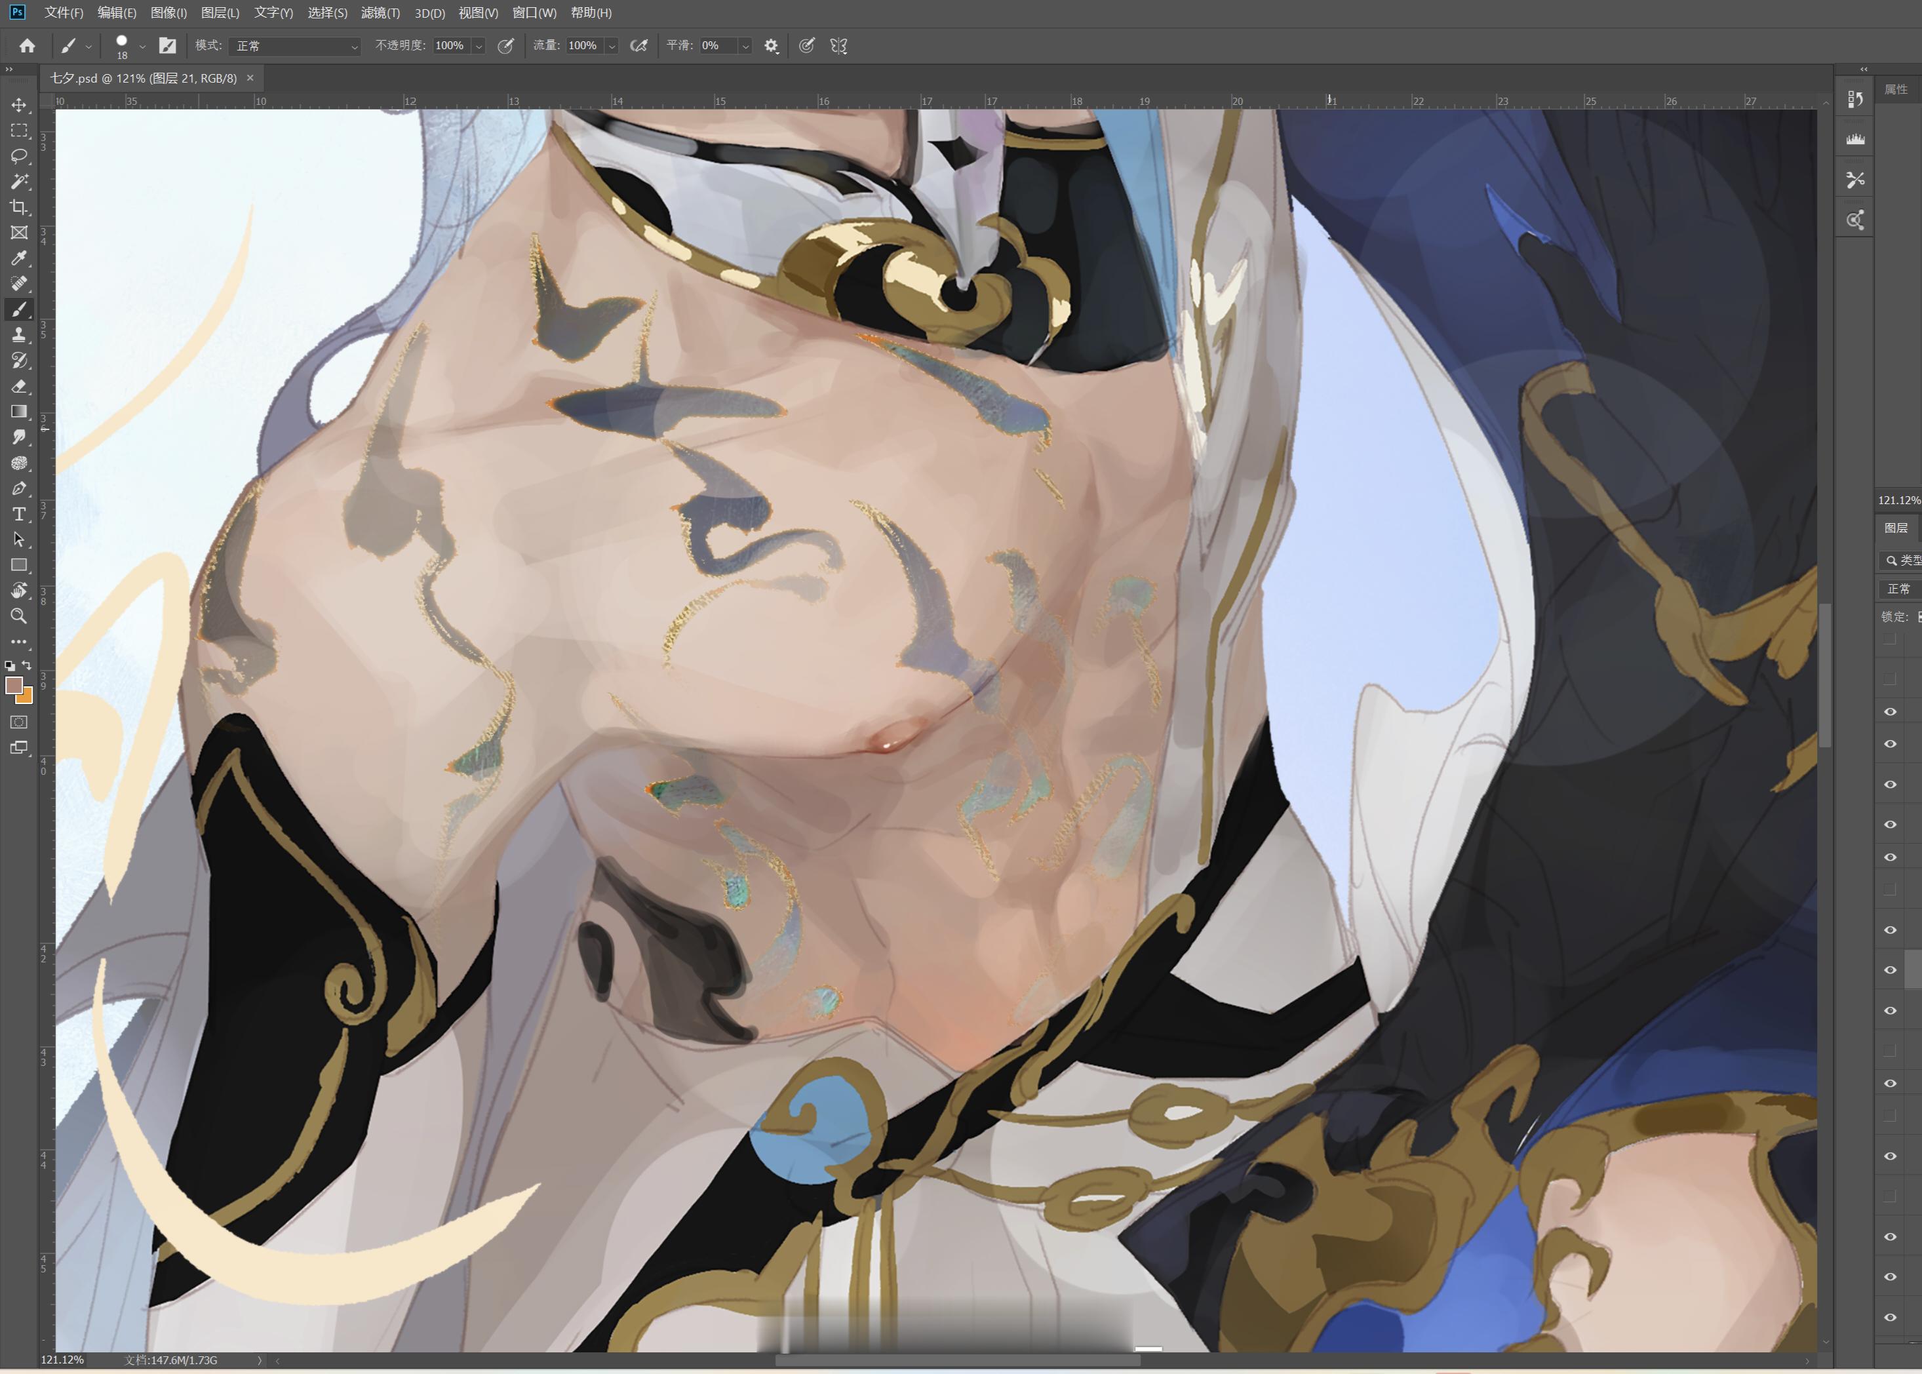Select the History Brush tool
The image size is (1922, 1374).
[18, 361]
